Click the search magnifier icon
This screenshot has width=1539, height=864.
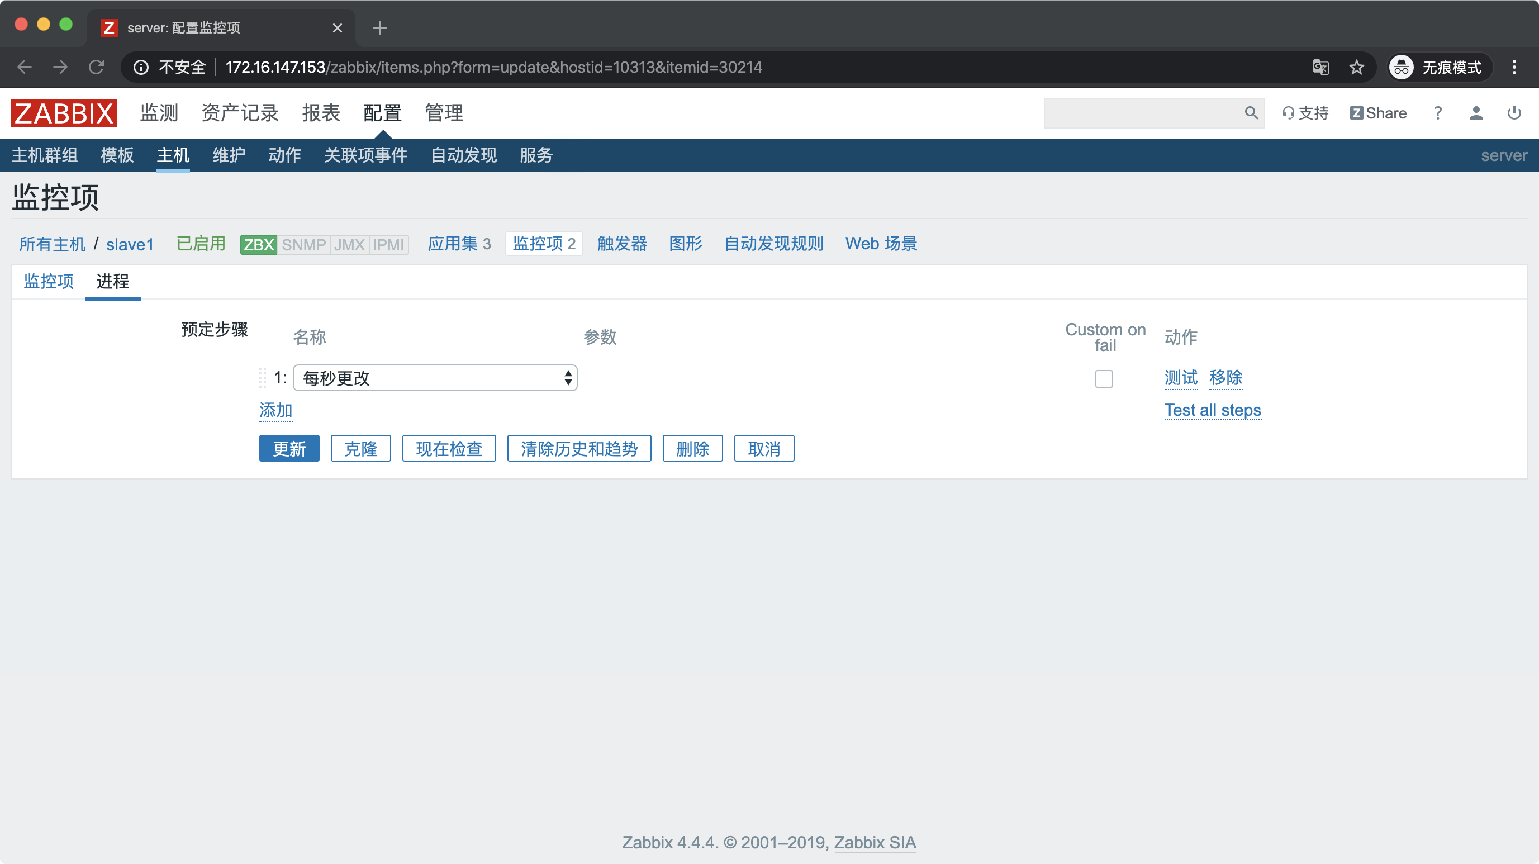pos(1251,113)
